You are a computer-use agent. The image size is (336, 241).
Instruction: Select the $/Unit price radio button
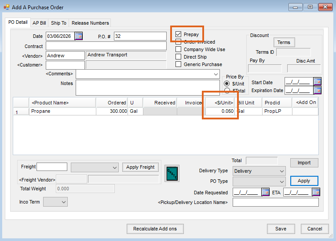click(227, 83)
